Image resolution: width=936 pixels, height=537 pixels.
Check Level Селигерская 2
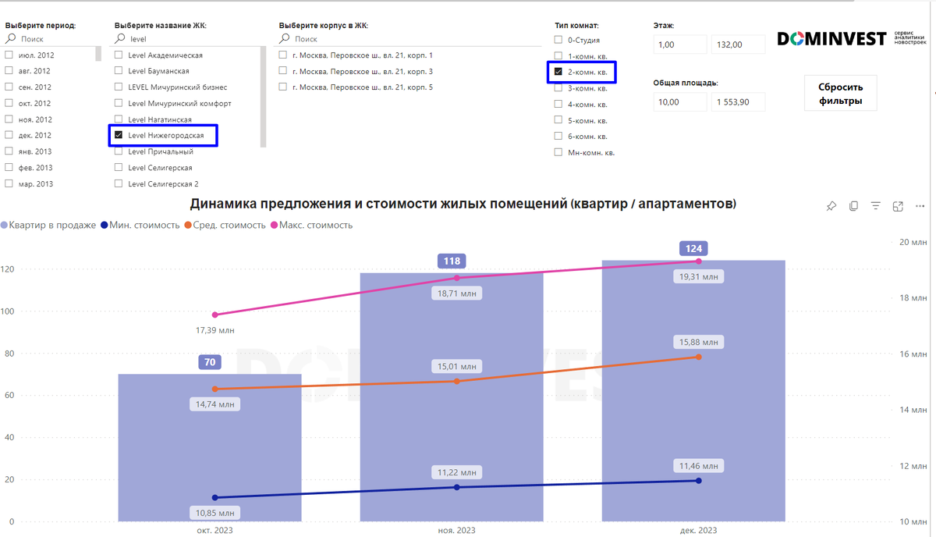click(119, 183)
